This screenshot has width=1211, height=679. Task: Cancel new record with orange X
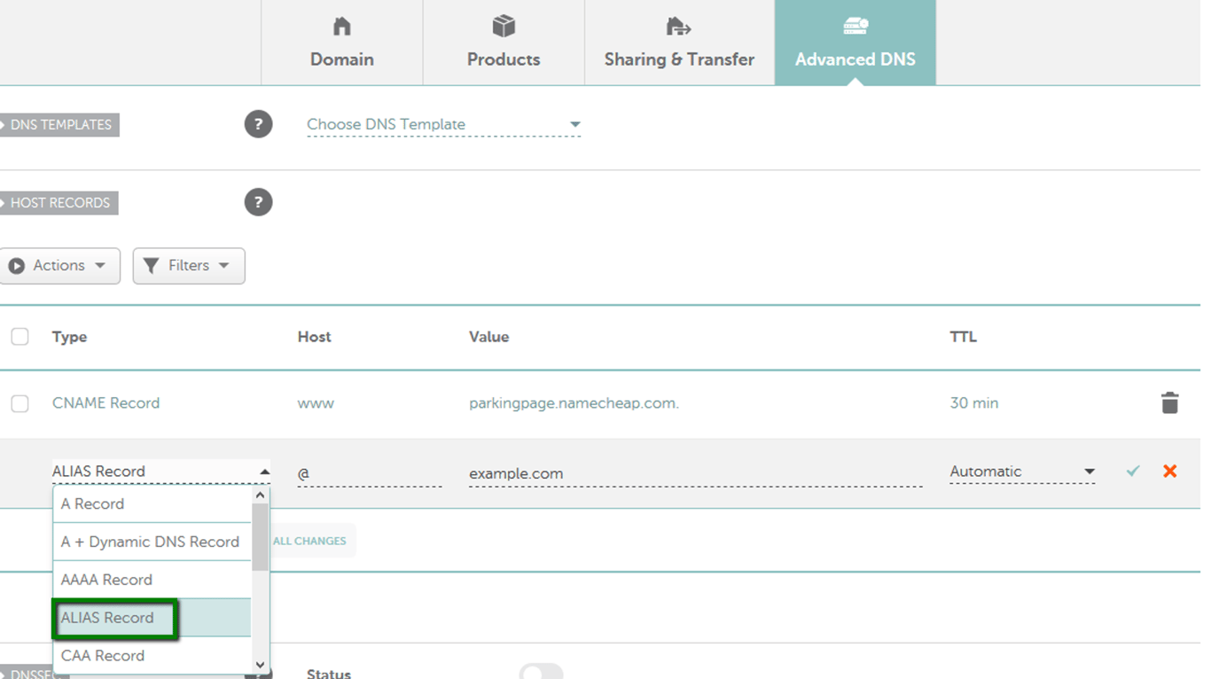pos(1169,472)
